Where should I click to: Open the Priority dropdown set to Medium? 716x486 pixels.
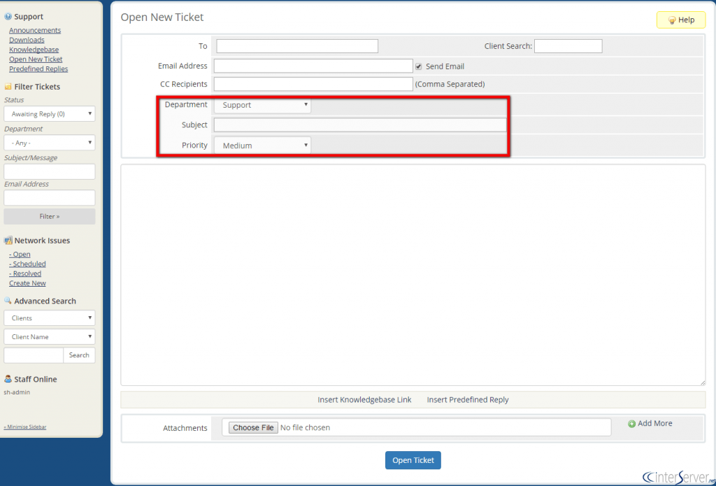pyautogui.click(x=262, y=145)
